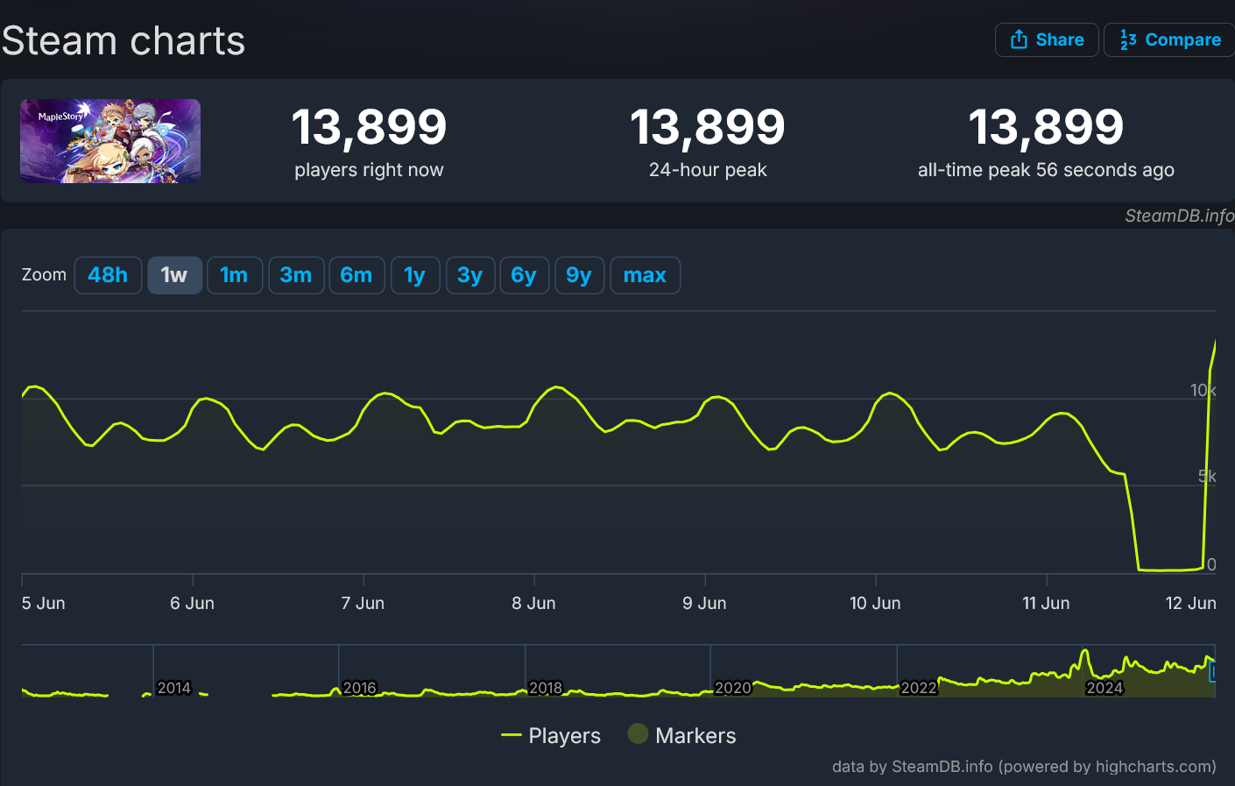Viewport: 1235px width, 786px height.
Task: Switch zoom to 1m
Action: (x=234, y=275)
